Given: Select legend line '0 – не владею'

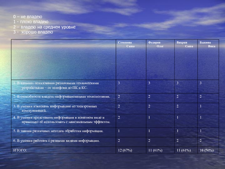Looking at the screenshot, I should click(x=28, y=17).
